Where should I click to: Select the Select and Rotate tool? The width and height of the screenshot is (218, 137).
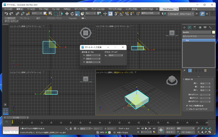72,14
